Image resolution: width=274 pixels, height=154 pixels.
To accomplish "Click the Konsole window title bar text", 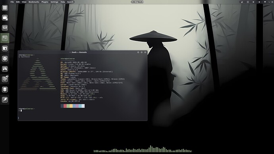I will (78, 52).
